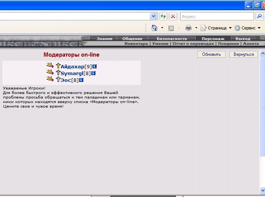The width and height of the screenshot is (265, 197).
Task: Click moderator name Эос
Action: pos(66,80)
